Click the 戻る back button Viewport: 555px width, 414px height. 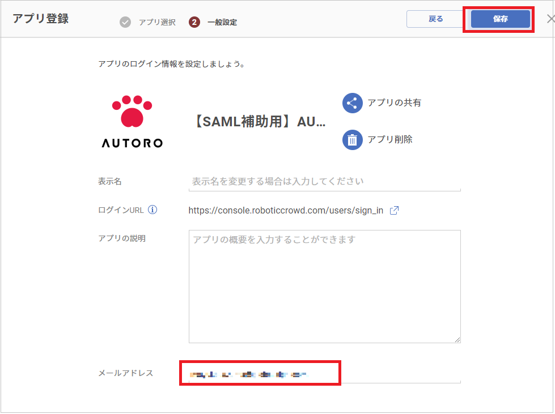pyautogui.click(x=435, y=19)
